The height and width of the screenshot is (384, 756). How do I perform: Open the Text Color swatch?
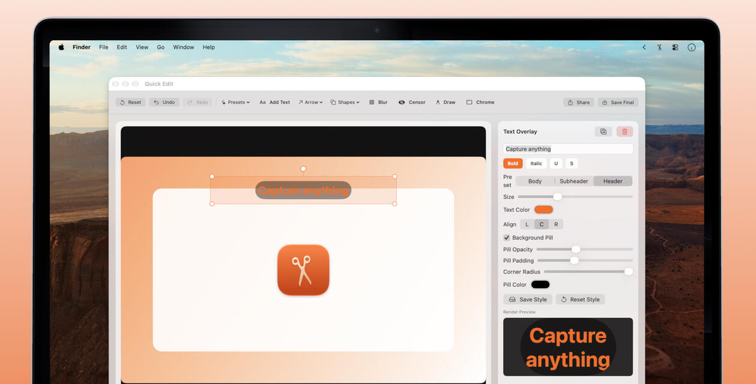click(x=543, y=209)
